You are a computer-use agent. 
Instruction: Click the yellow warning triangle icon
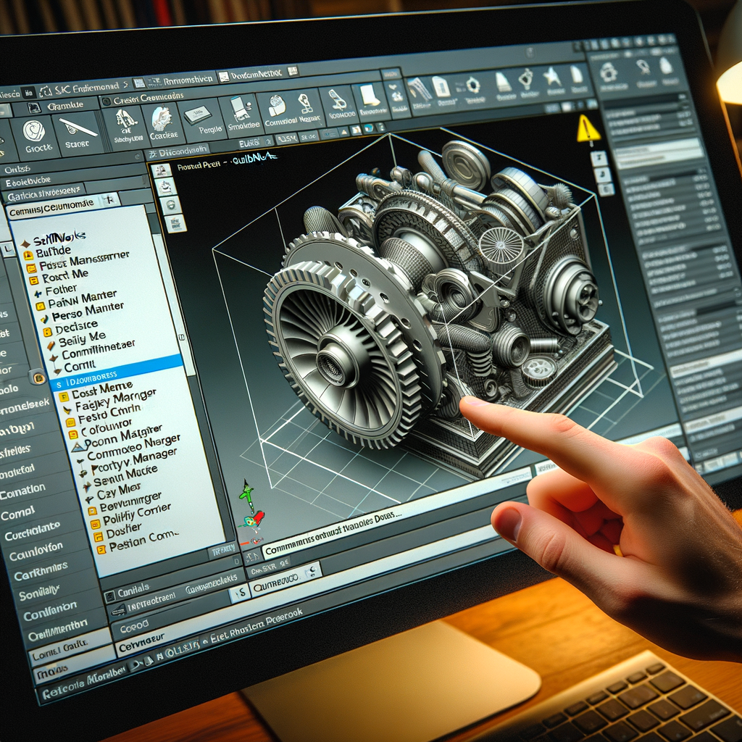tap(587, 130)
